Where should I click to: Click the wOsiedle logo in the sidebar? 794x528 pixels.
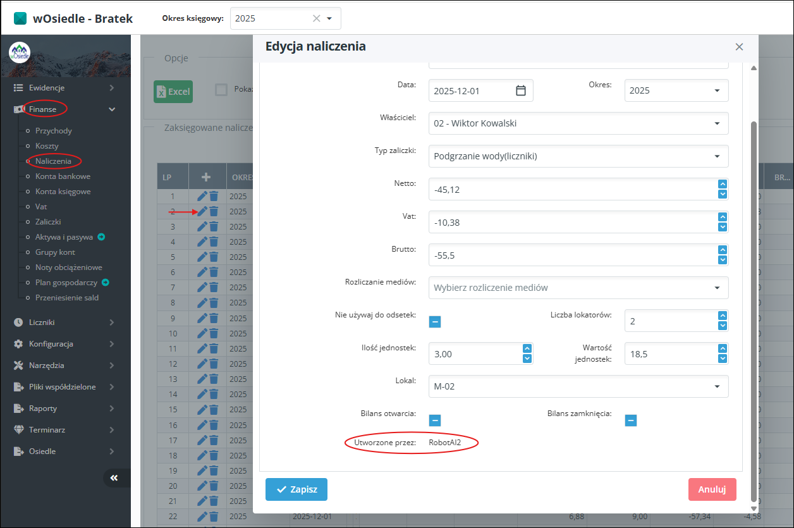click(20, 52)
